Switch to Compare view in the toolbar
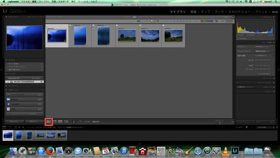 click(60, 122)
